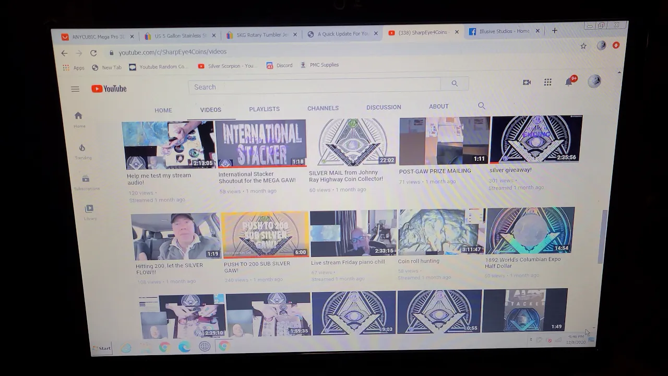The width and height of the screenshot is (668, 376).
Task: Open the PUSH TO 200 SUB SILVER thumbnail
Action: tap(265, 234)
